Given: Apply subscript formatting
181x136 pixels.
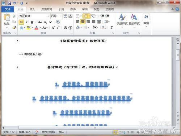Looking at the screenshot, I should pos(45,22).
